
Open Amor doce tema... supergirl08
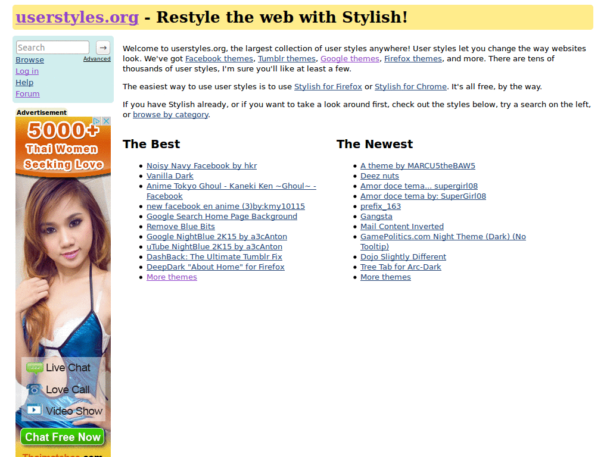[419, 186]
